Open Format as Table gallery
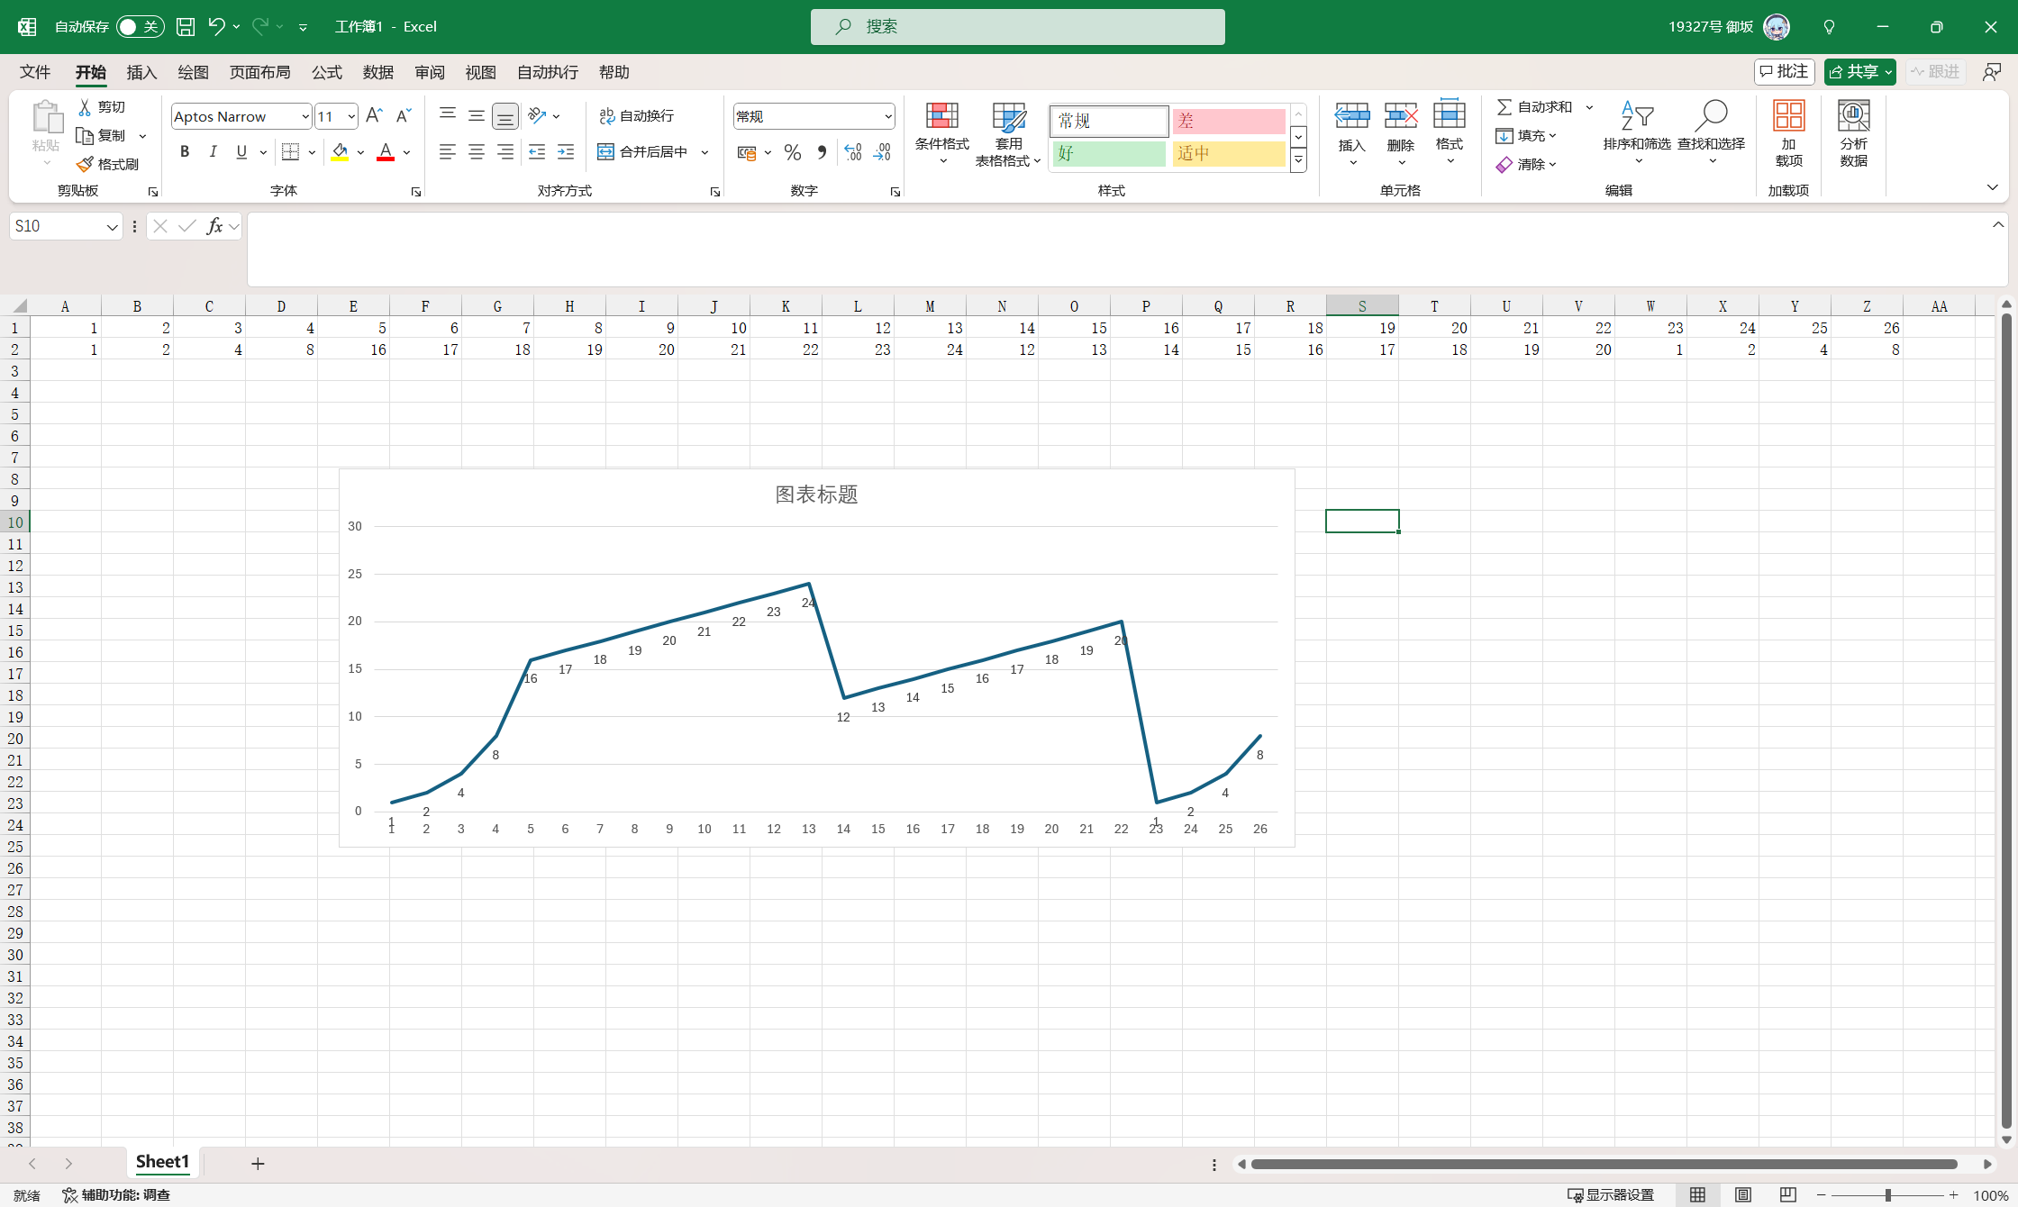 coord(1008,133)
